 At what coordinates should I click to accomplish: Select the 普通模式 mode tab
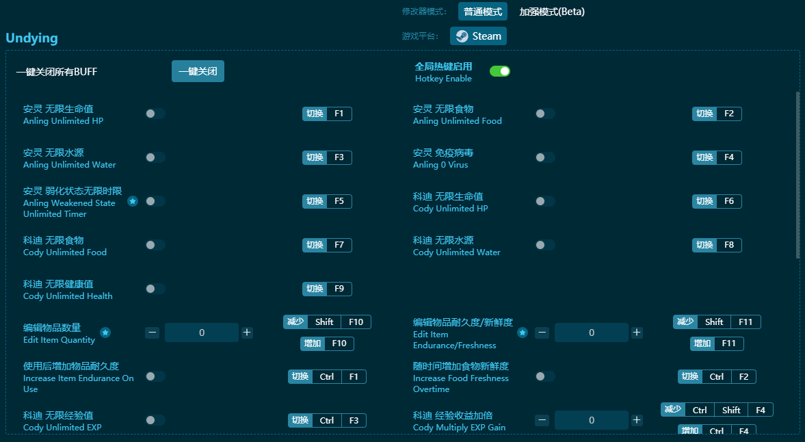tap(481, 12)
